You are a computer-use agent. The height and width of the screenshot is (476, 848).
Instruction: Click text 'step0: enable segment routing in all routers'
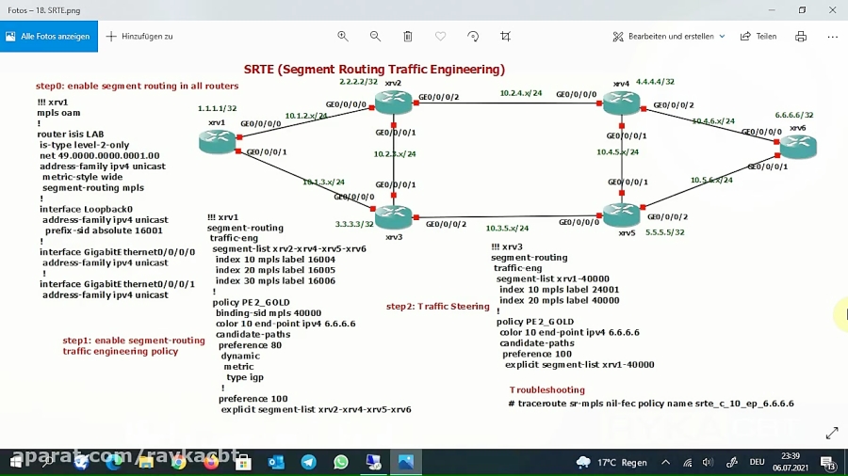click(x=138, y=86)
